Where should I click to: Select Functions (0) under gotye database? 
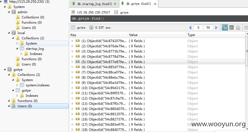[27, 101]
